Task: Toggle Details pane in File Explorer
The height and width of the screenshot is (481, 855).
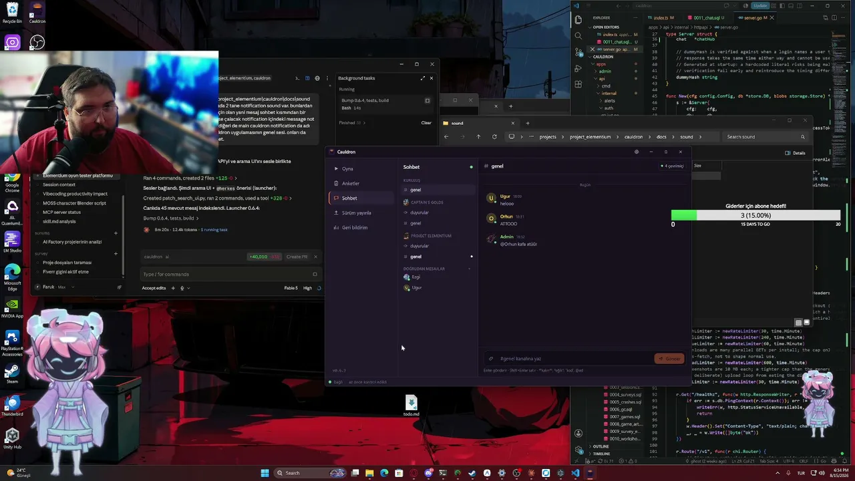Action: [796, 153]
